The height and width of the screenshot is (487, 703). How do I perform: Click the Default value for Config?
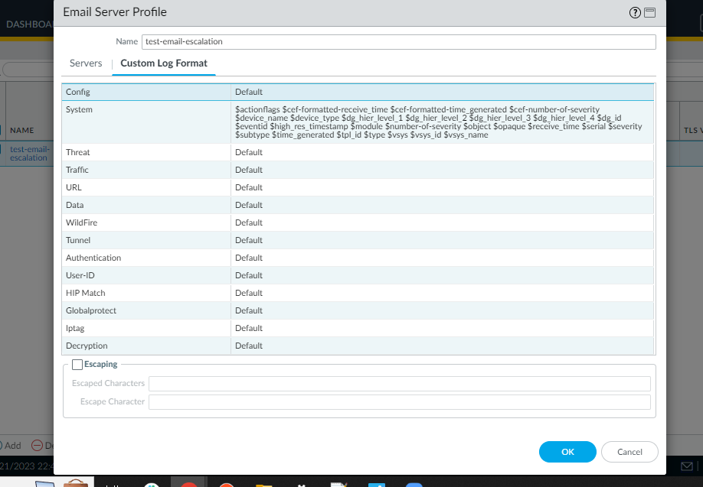[248, 92]
